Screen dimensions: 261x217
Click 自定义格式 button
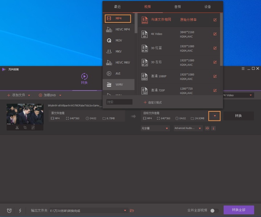point(153,102)
